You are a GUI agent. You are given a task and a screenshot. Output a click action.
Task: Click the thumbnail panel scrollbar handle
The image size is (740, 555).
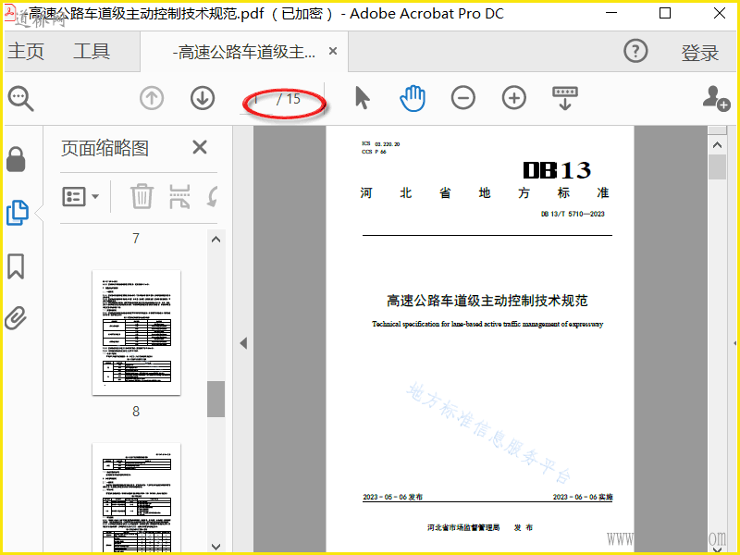216,399
